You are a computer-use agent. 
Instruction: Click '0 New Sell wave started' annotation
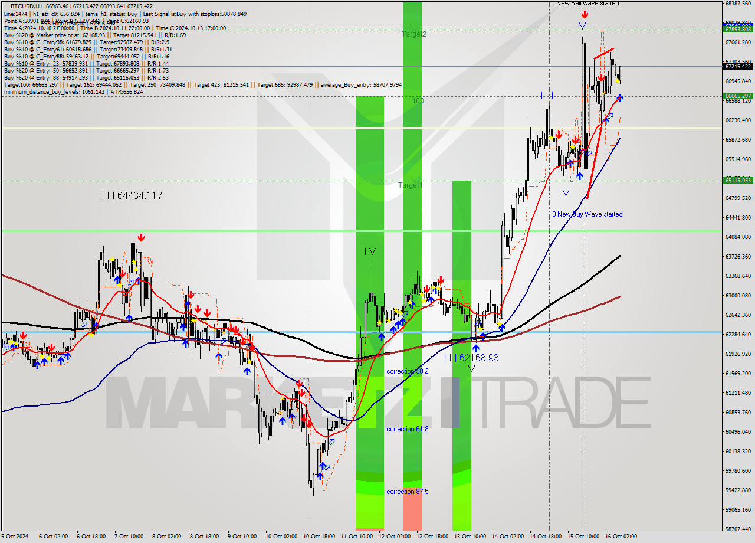(x=585, y=4)
